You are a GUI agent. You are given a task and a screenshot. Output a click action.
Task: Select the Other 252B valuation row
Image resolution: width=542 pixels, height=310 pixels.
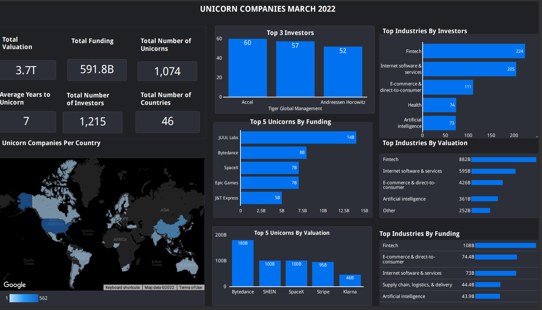point(459,210)
